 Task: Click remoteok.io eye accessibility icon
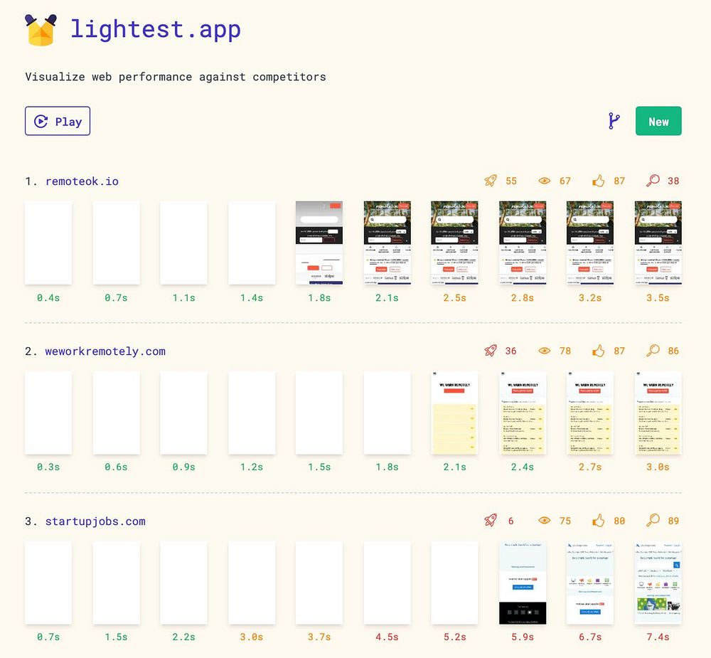[x=545, y=181]
